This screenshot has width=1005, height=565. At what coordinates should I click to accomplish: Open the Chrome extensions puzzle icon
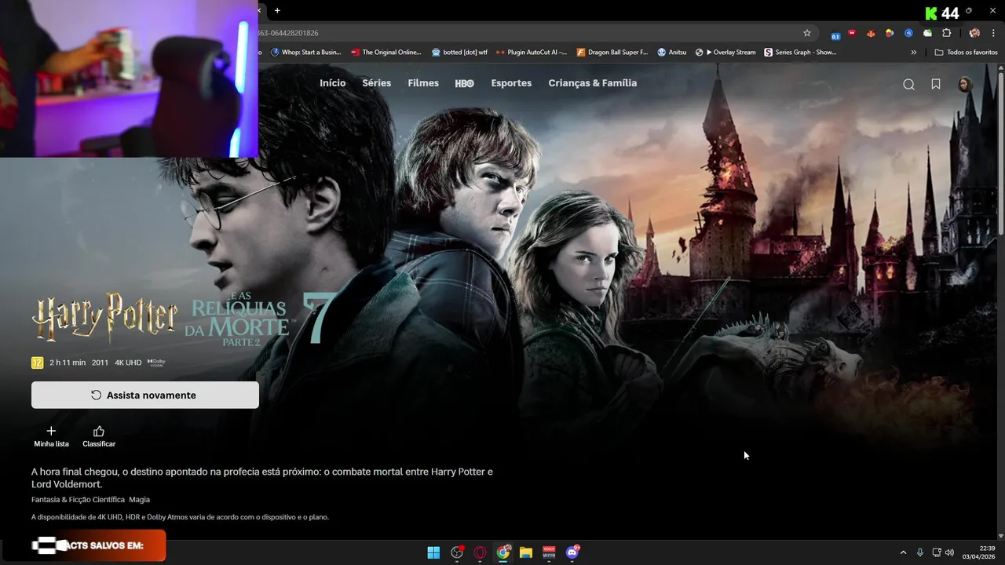pos(946,33)
